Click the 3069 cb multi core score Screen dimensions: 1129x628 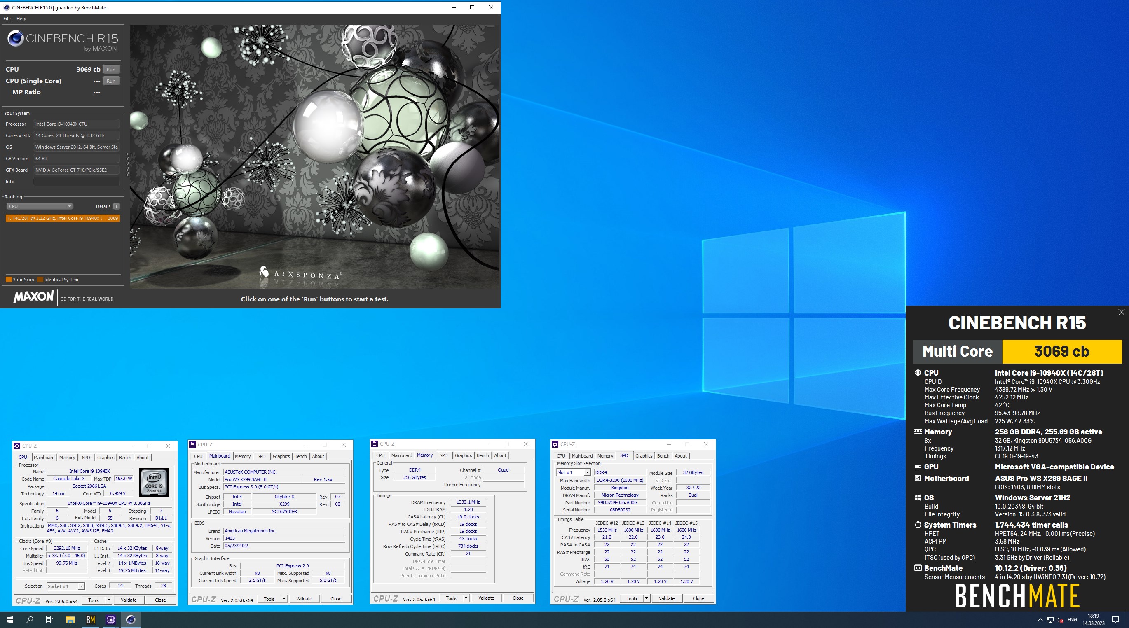[x=1061, y=351]
